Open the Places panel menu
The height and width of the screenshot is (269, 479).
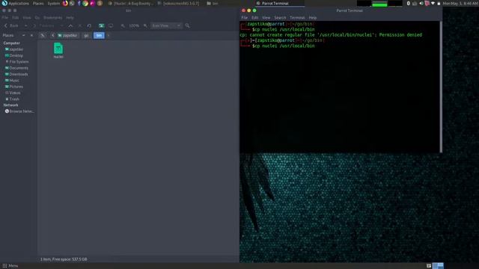coord(38,3)
